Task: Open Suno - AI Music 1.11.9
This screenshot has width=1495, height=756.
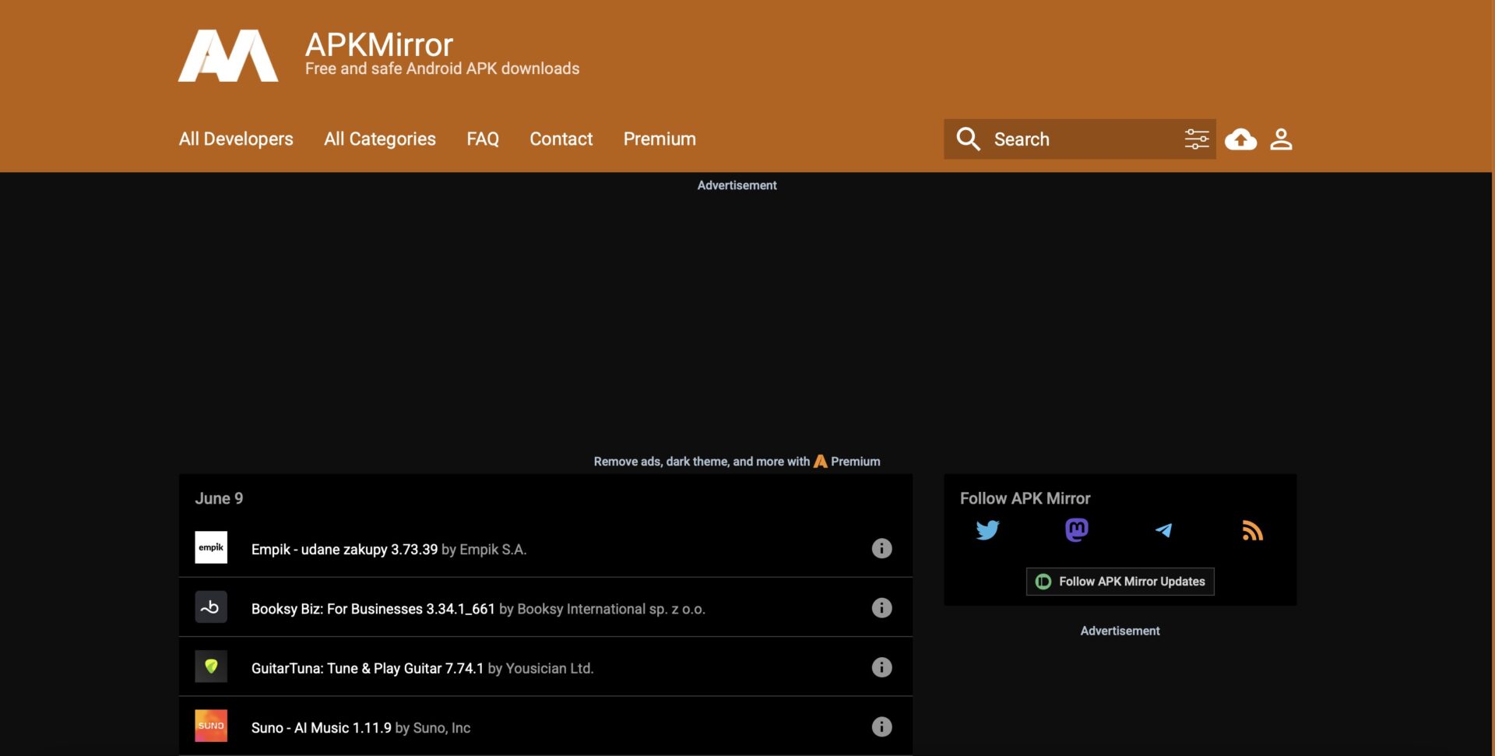Action: (321, 727)
